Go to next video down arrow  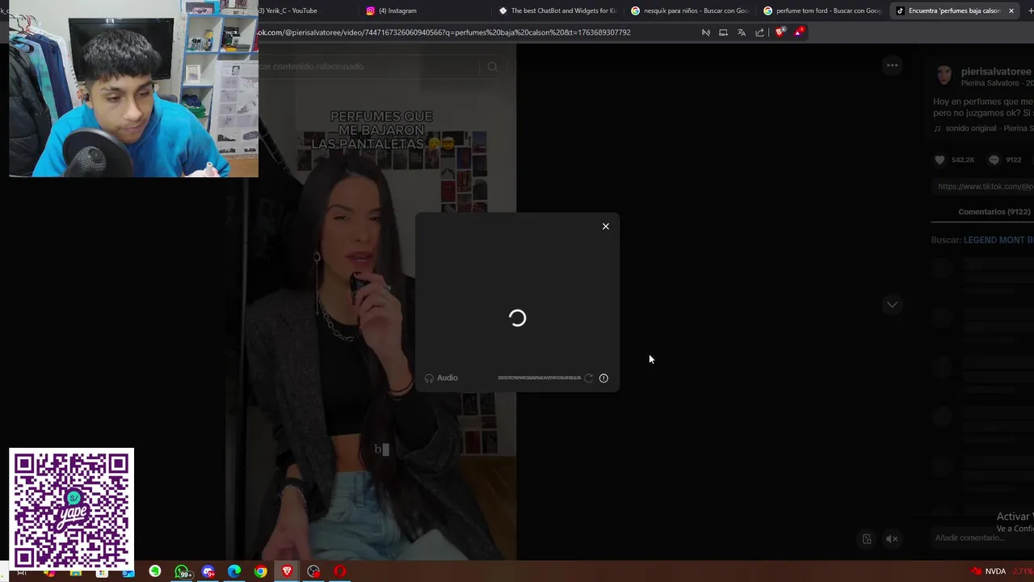tap(892, 305)
